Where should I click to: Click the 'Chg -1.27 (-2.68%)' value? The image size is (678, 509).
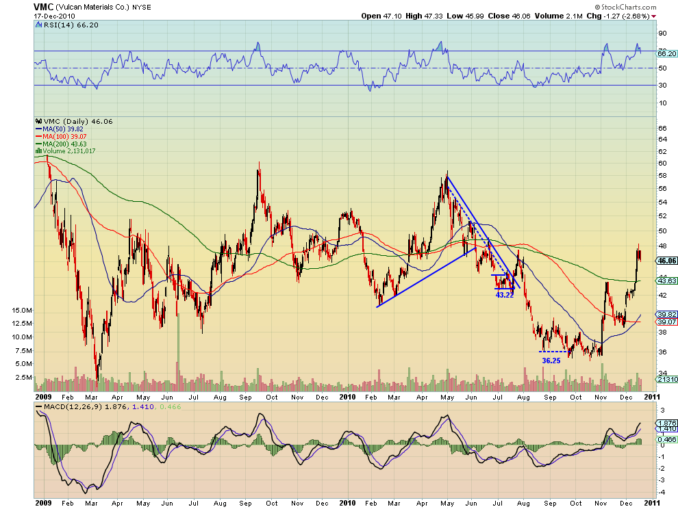click(x=618, y=16)
